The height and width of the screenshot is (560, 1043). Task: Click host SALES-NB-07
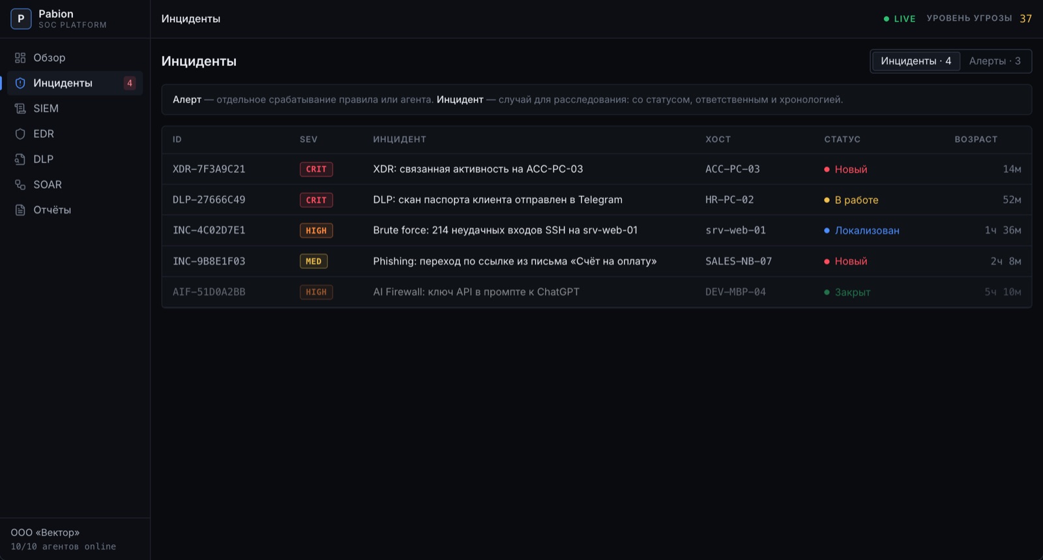(x=739, y=261)
